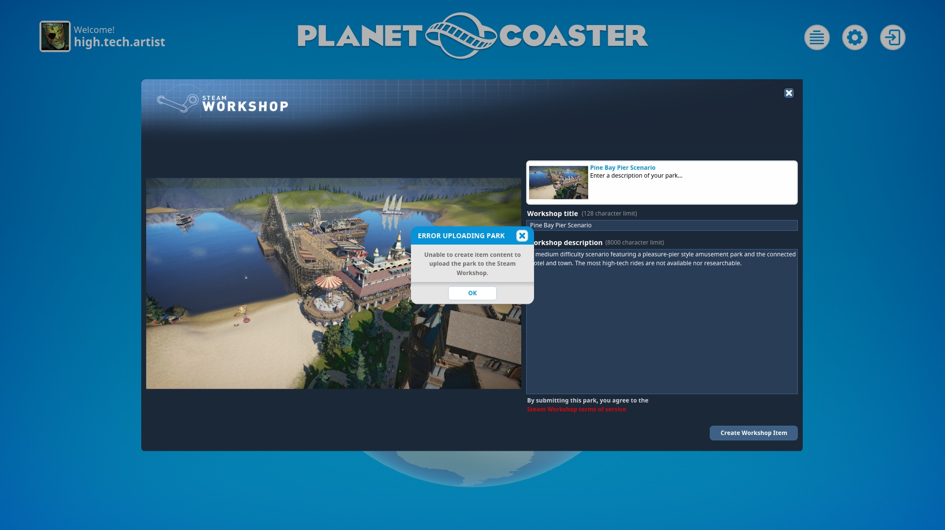Click the Create Workshop Item button
Screen dimensions: 945x530
point(754,433)
